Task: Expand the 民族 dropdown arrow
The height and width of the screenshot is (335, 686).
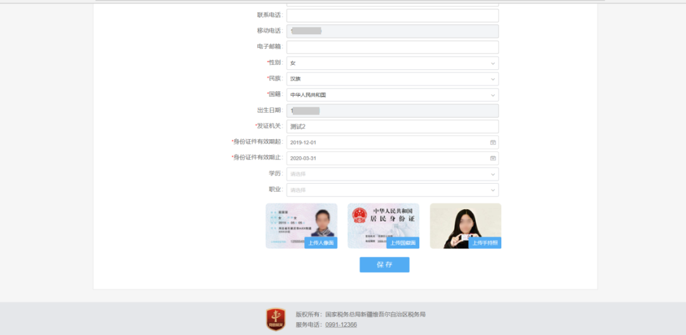Action: coord(493,79)
